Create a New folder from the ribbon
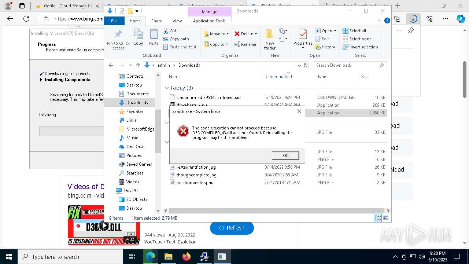Screen dimensions: 469x264 pyautogui.click(x=270, y=40)
